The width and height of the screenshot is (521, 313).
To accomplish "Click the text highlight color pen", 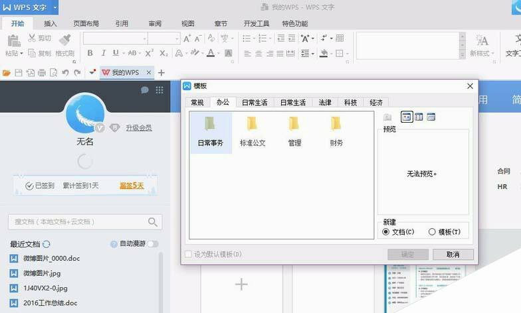I will tap(195, 53).
